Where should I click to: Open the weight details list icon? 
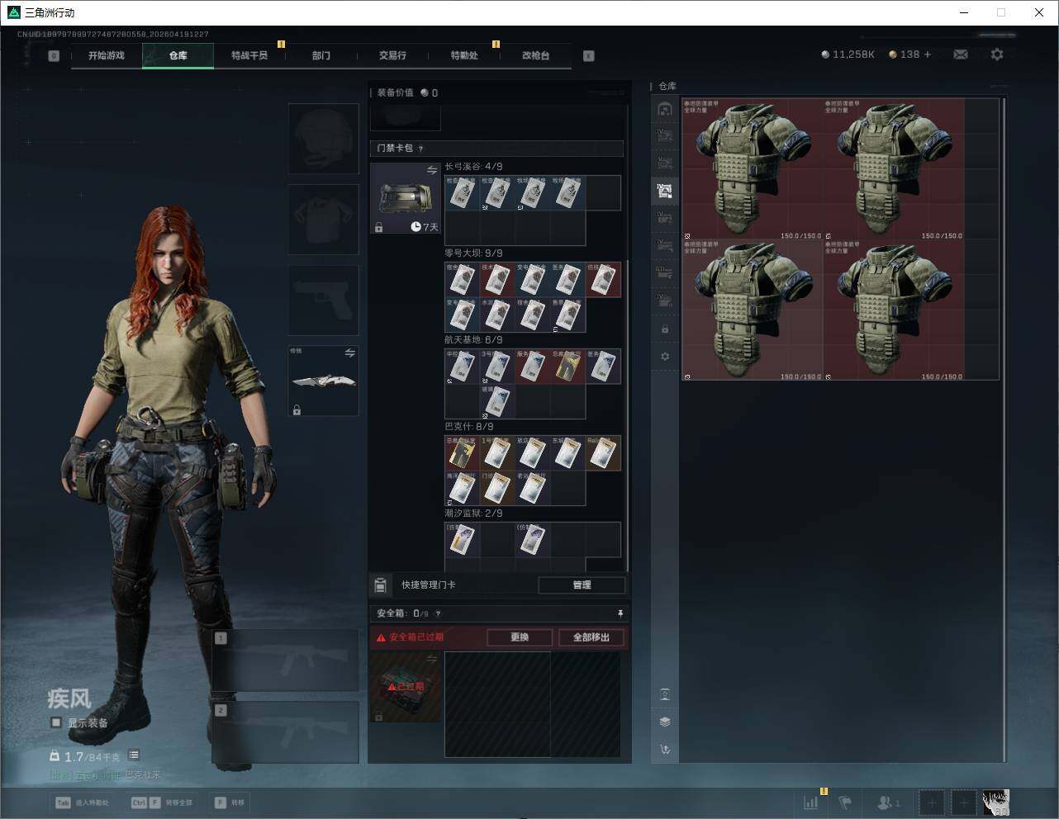[x=134, y=755]
